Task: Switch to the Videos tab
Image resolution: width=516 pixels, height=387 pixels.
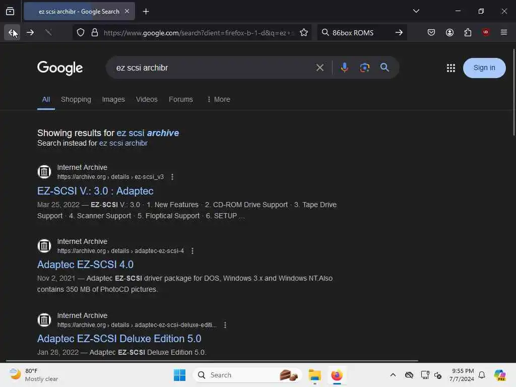Action: (147, 99)
